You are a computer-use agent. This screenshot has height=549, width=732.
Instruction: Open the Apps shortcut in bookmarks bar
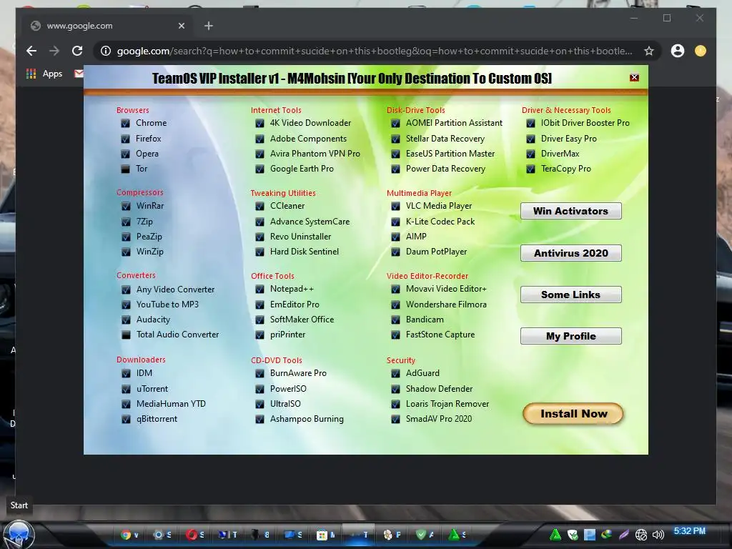(44, 74)
